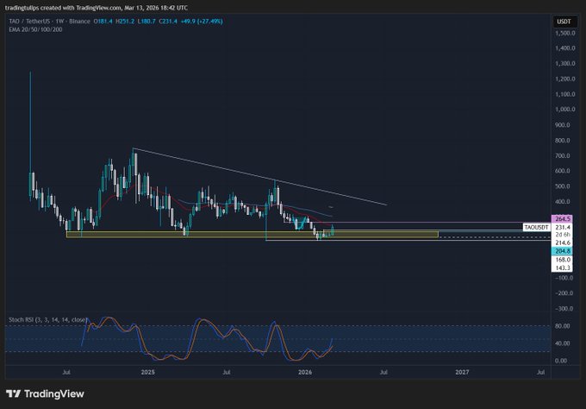Click the close value C231.4
The height and width of the screenshot is (409, 586).
[x=168, y=22]
